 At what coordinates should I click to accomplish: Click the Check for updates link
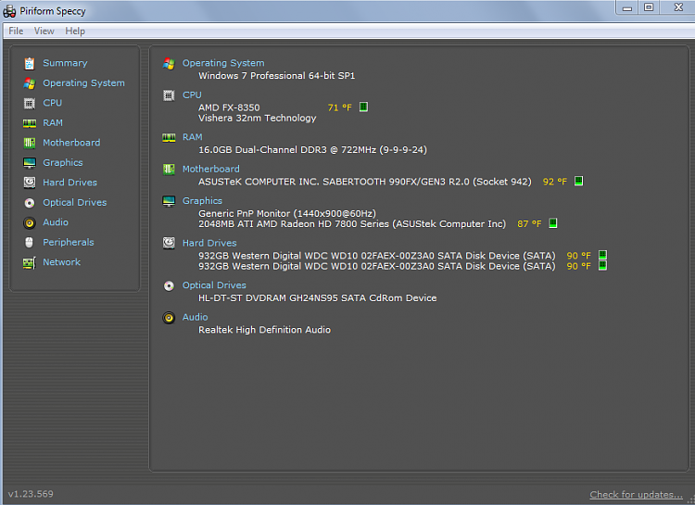click(636, 495)
